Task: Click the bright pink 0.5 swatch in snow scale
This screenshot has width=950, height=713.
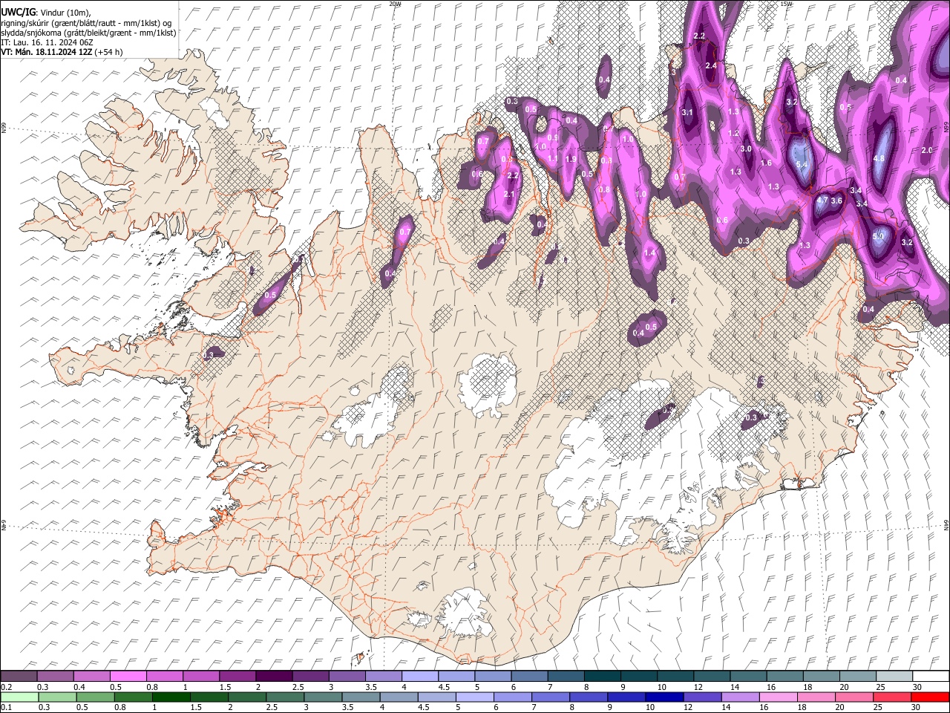Action: (128, 677)
